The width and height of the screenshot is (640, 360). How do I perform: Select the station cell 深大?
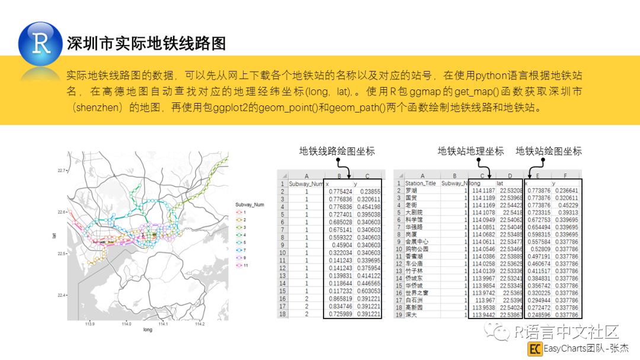(422, 315)
